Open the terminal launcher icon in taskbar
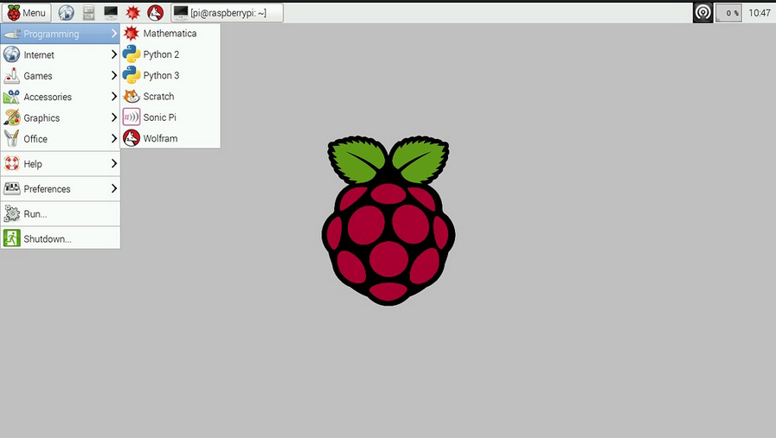The height and width of the screenshot is (438, 776). [x=111, y=12]
